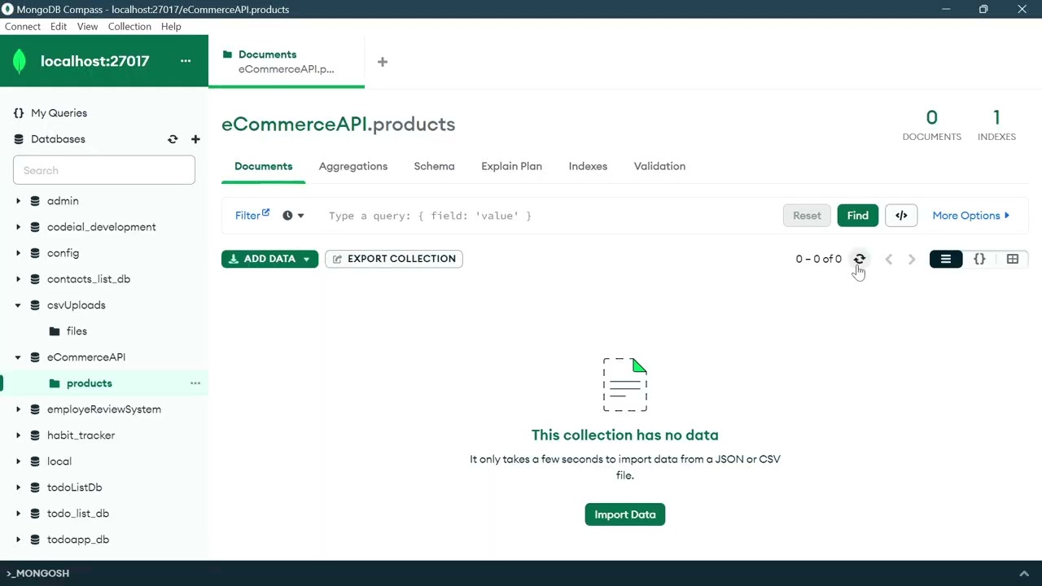Screen dimensions: 1042x586
Task: Open the MONGOSH shell bar
Action: tap(521, 573)
